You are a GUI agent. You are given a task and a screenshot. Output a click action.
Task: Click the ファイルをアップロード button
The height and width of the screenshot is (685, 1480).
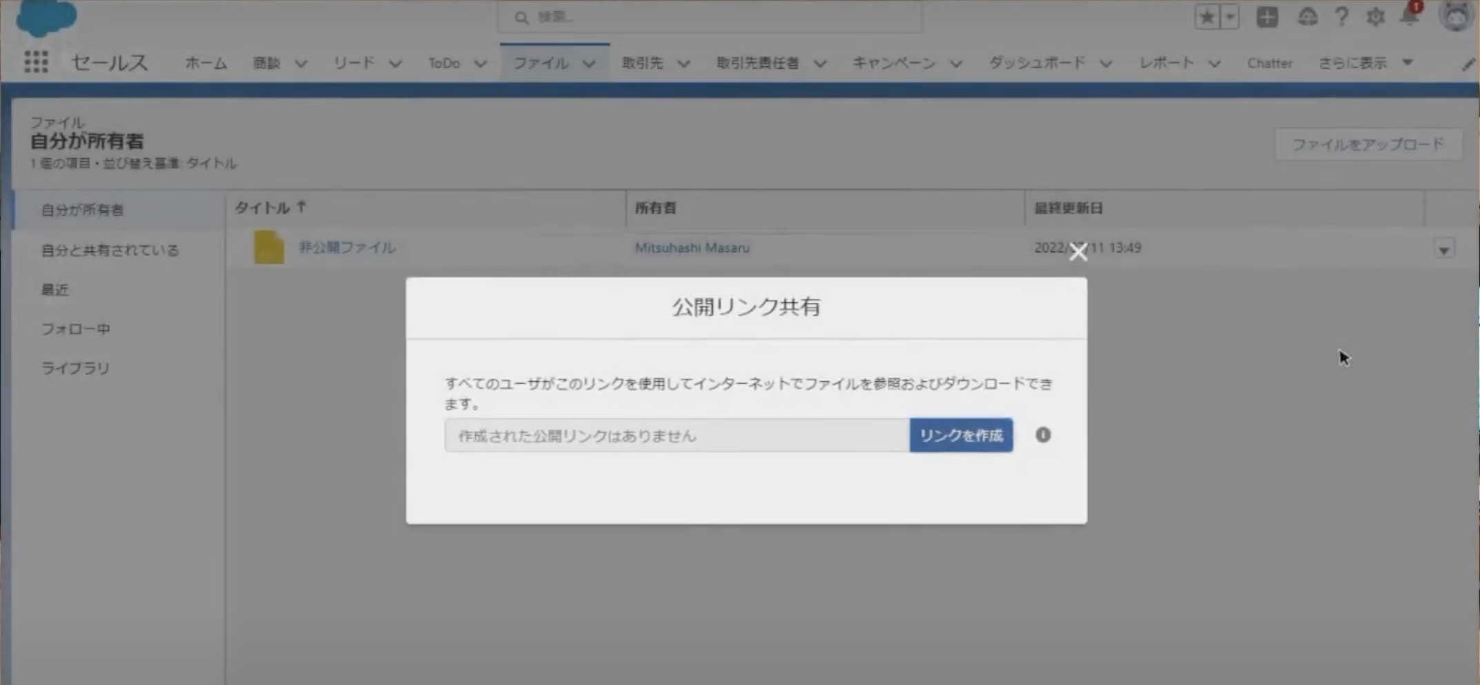(x=1368, y=144)
